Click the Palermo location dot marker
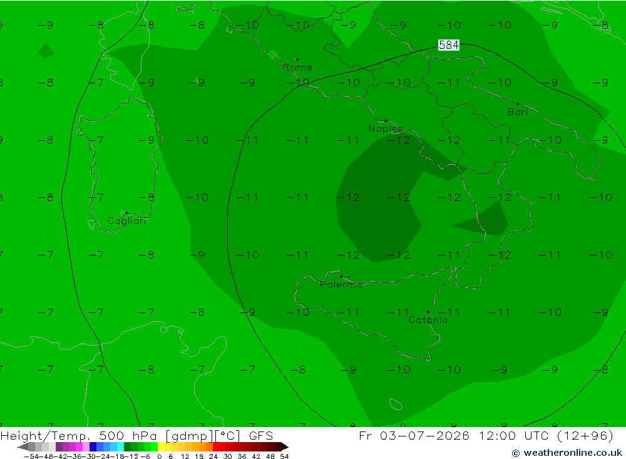 pyautogui.click(x=341, y=276)
